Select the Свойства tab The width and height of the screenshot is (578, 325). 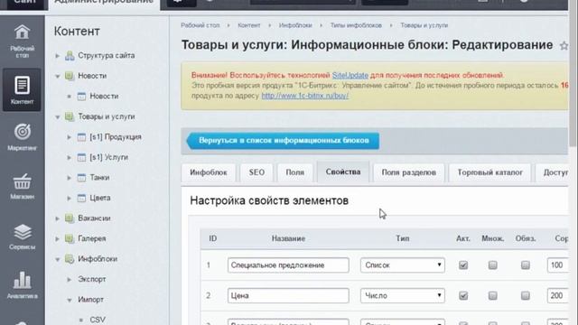(343, 172)
